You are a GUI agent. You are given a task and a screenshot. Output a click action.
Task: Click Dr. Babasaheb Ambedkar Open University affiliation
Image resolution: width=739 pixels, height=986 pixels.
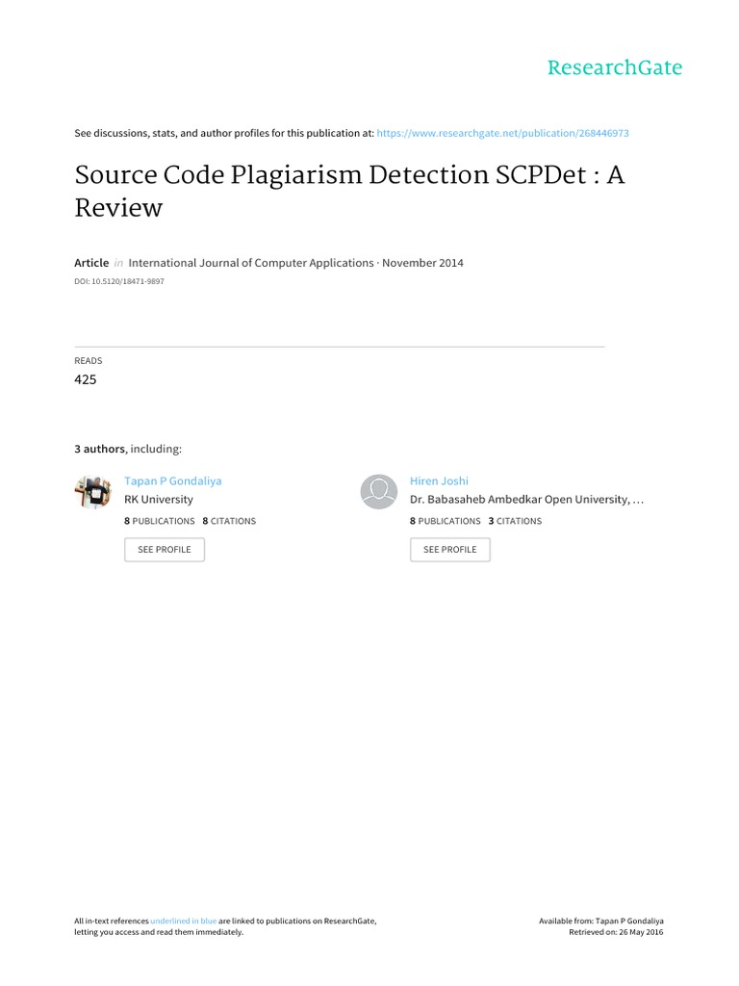[x=526, y=500]
